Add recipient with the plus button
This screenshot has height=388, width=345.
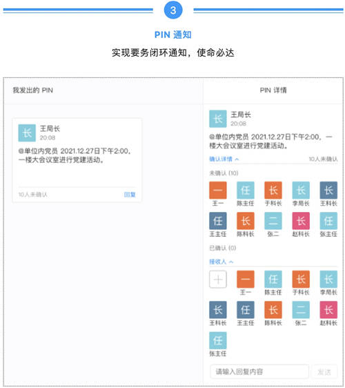[217, 279]
